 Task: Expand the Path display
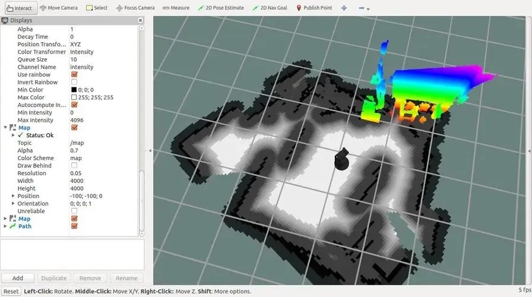coord(5,226)
